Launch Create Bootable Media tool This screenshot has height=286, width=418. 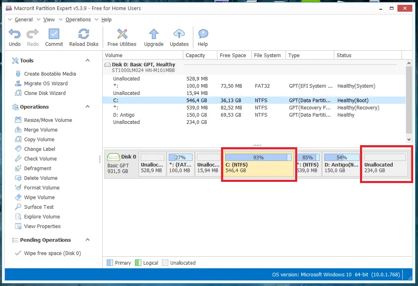50,74
